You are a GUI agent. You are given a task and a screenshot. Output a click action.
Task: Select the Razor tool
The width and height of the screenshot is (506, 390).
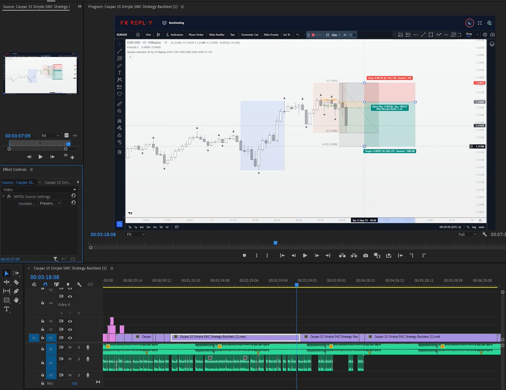[x=16, y=282]
